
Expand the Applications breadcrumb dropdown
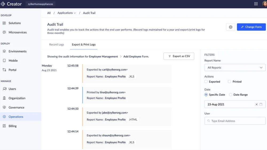(66, 13)
